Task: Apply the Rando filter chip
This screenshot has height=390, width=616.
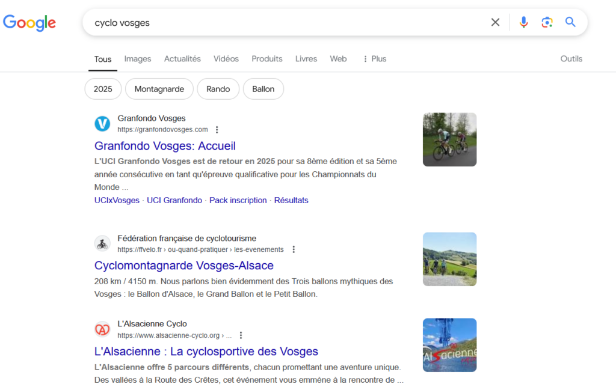Action: click(218, 89)
